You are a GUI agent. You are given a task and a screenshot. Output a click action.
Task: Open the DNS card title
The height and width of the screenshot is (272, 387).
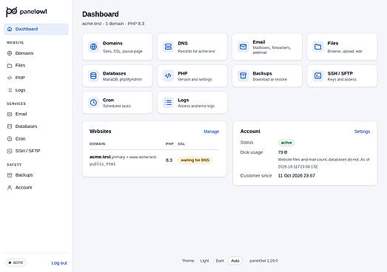(183, 43)
